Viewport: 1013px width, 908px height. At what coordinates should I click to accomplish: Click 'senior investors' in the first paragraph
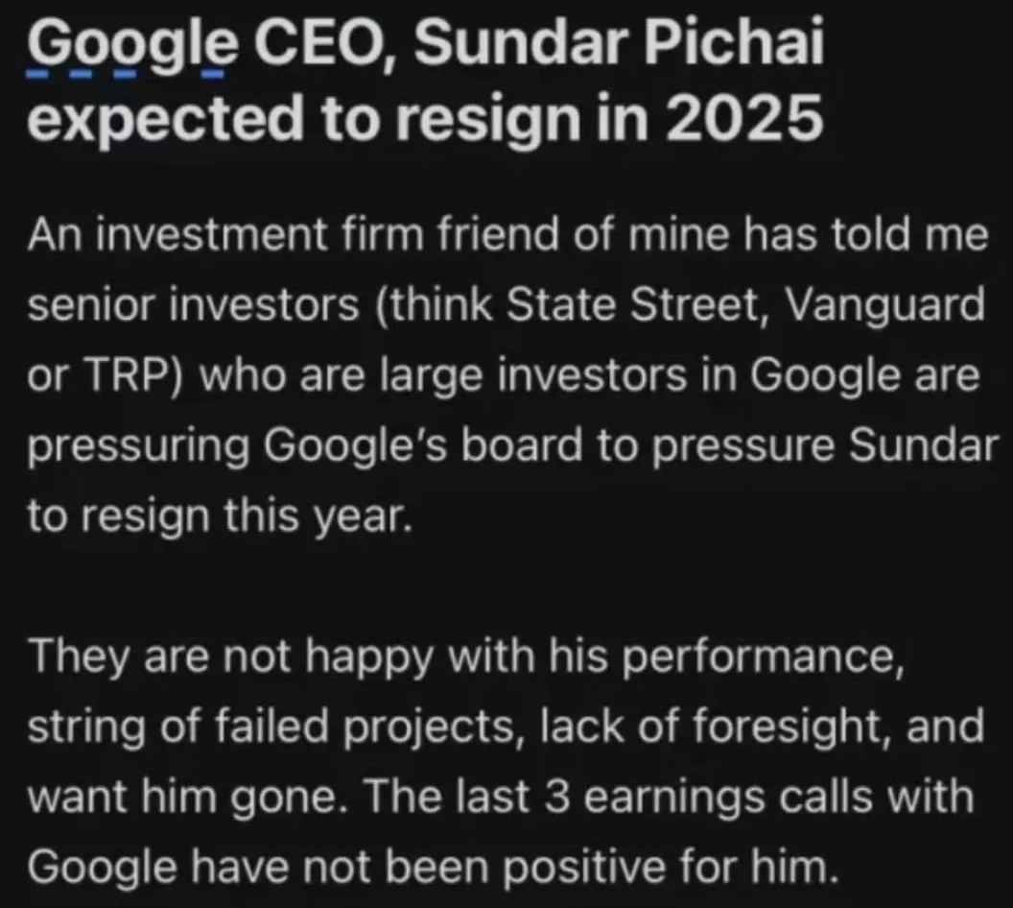point(193,304)
